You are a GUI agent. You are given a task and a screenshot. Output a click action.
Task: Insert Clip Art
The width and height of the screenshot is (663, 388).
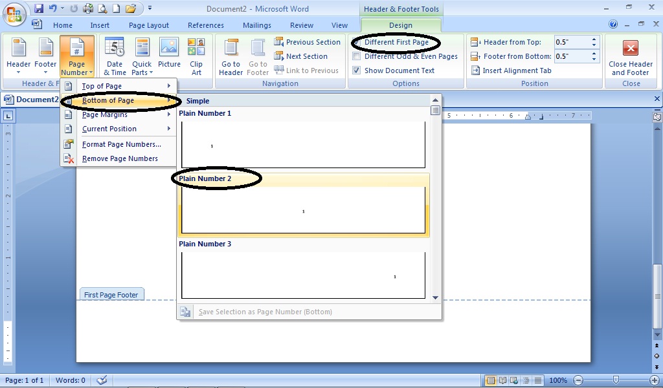click(196, 56)
